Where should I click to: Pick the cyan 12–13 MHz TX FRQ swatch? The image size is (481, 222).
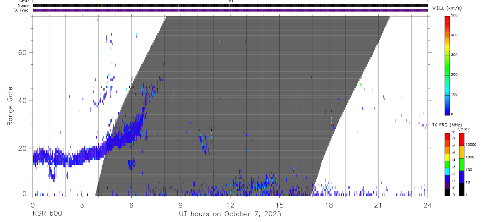tap(447, 171)
